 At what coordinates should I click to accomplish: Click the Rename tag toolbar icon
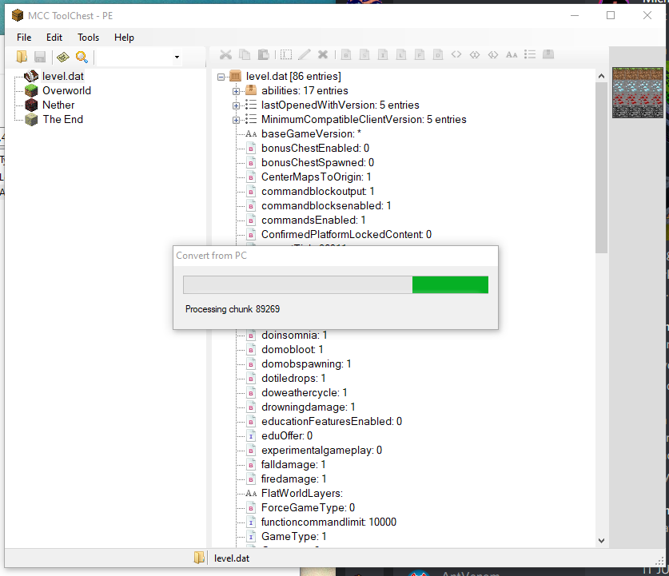coord(286,54)
